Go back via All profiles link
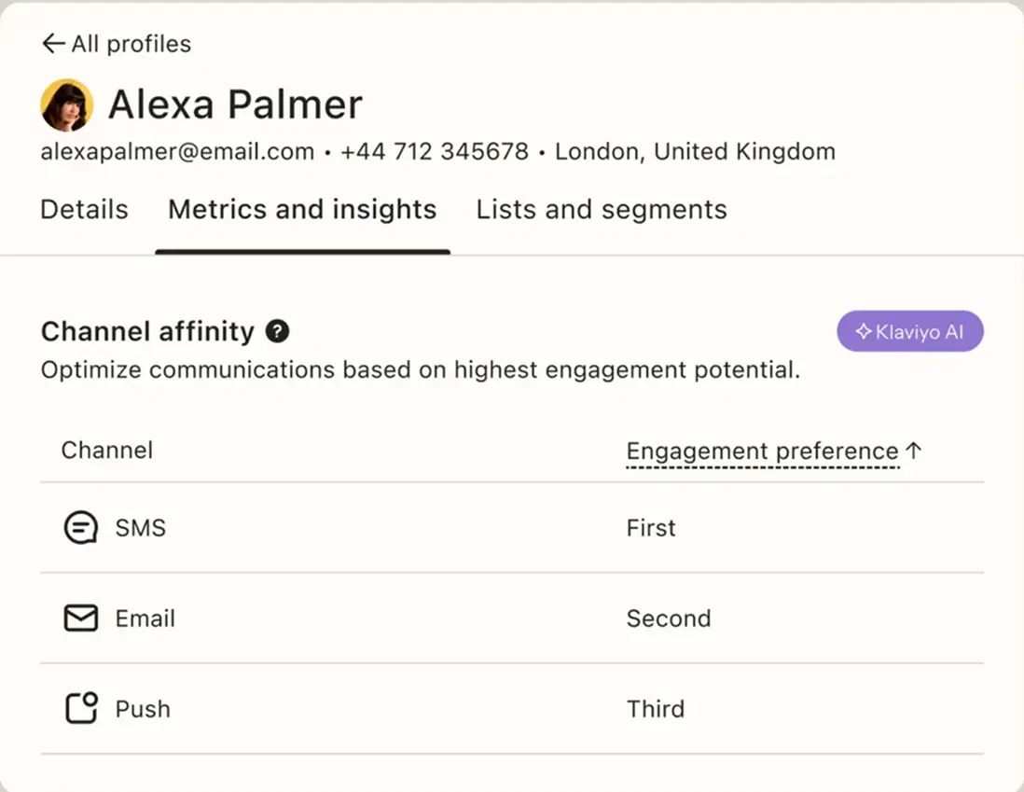This screenshot has height=792, width=1024. coord(131,44)
